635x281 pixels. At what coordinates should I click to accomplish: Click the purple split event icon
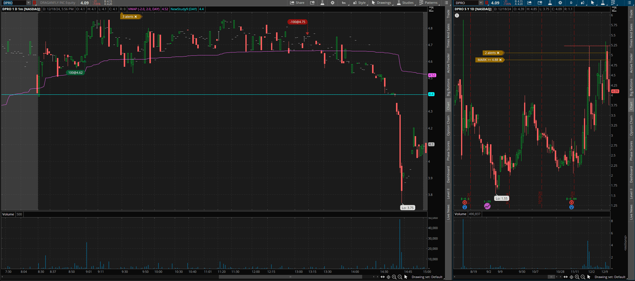coord(487,206)
